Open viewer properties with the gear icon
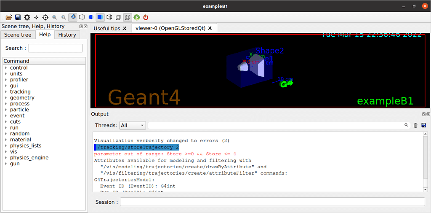 point(27,17)
